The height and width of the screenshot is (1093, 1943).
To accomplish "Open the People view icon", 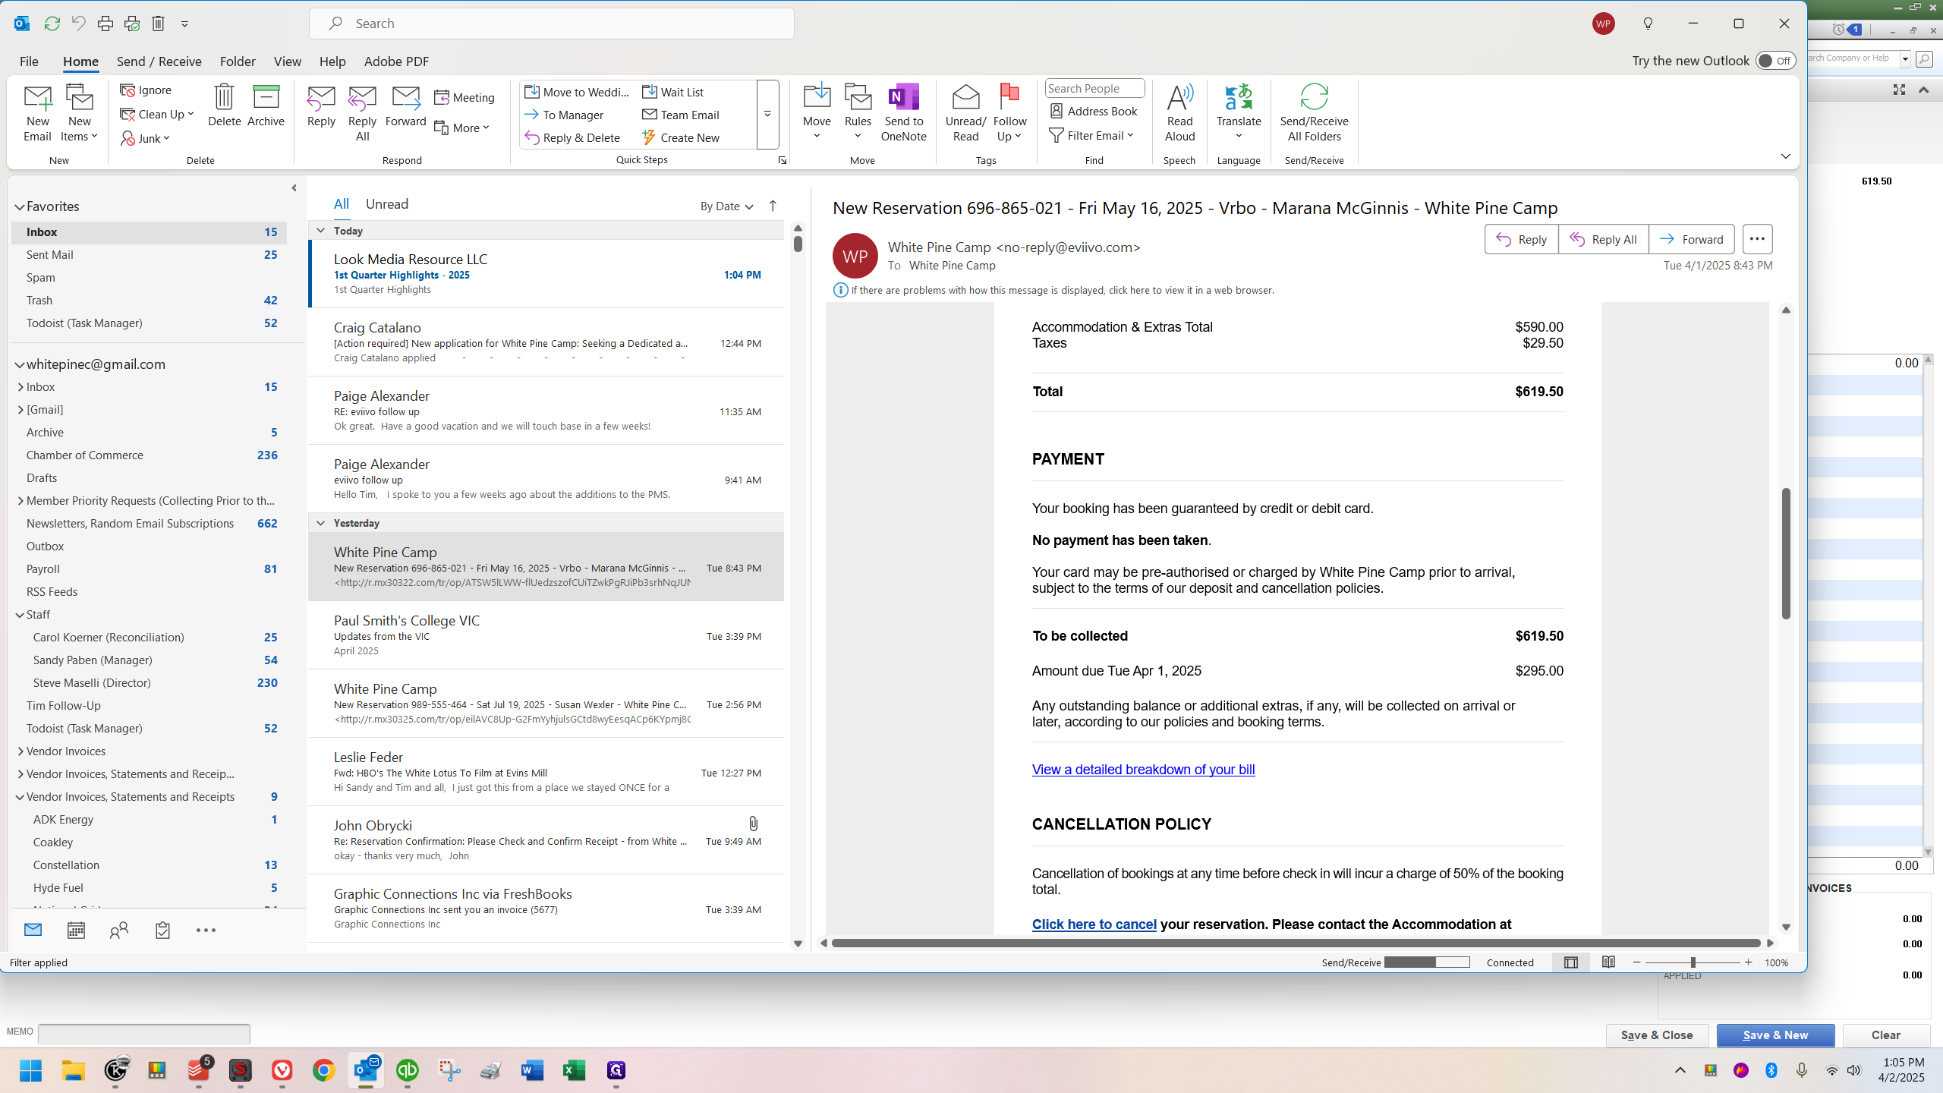I will (x=119, y=930).
